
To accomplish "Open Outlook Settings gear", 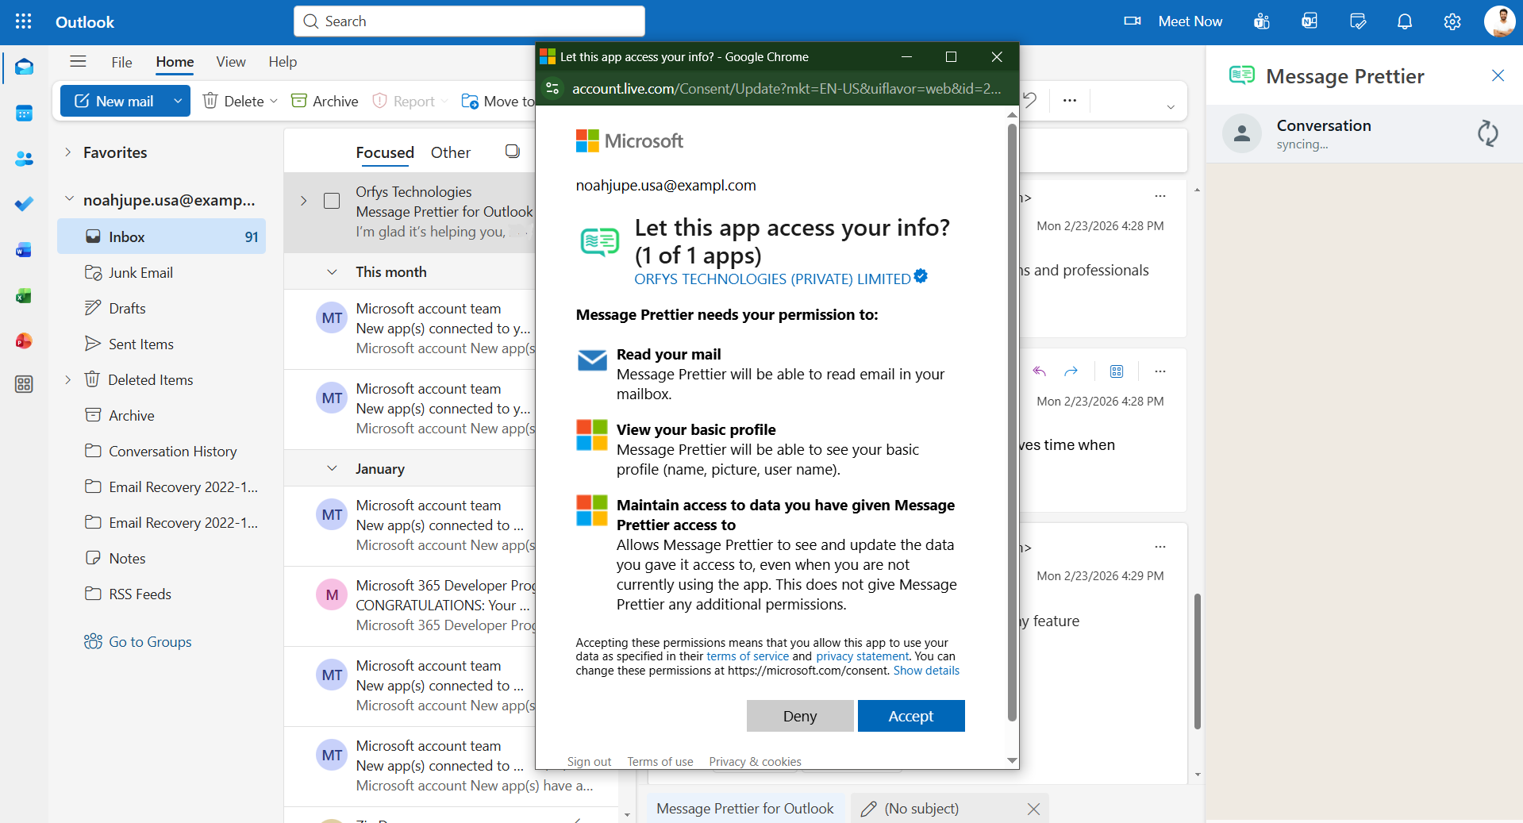I will click(x=1452, y=21).
